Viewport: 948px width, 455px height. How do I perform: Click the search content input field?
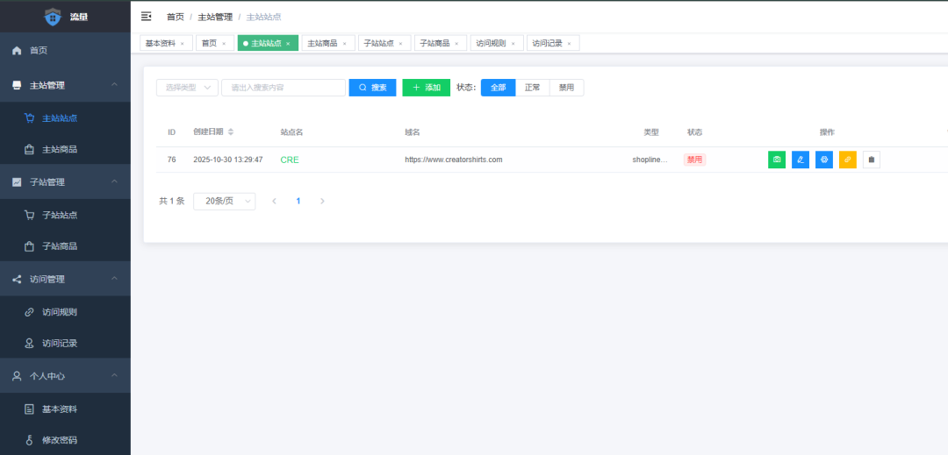(x=284, y=88)
